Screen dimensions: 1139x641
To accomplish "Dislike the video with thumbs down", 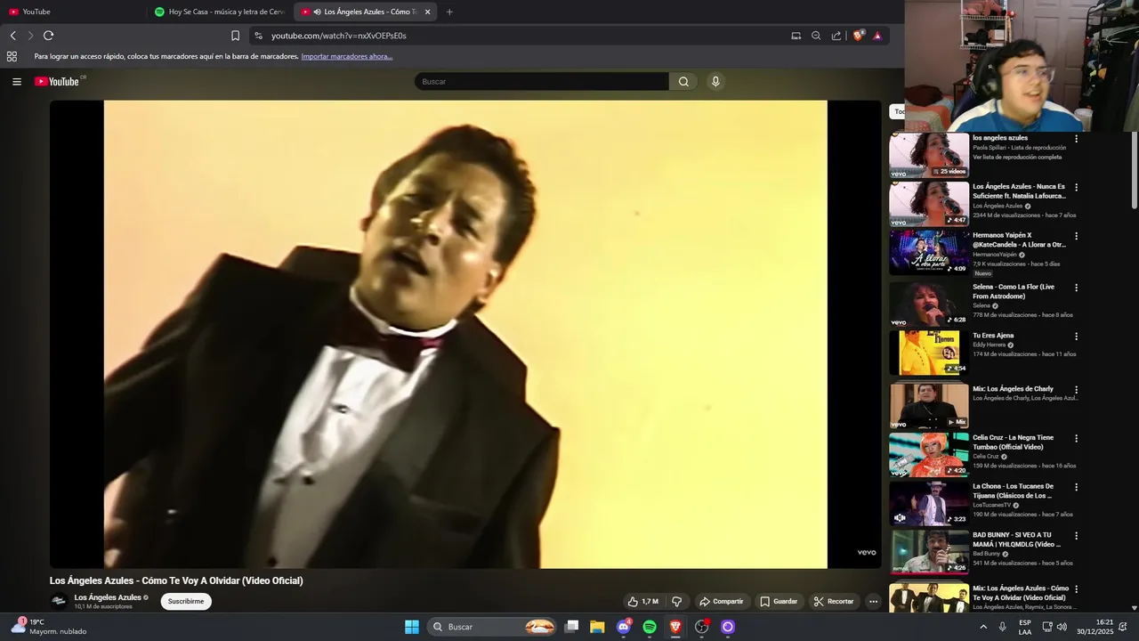I will click(677, 601).
